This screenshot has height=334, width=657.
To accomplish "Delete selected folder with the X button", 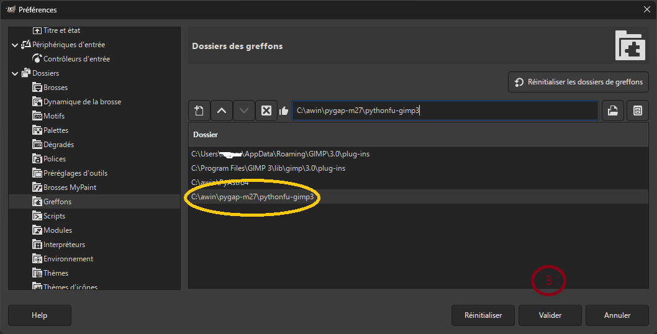I will [x=266, y=111].
